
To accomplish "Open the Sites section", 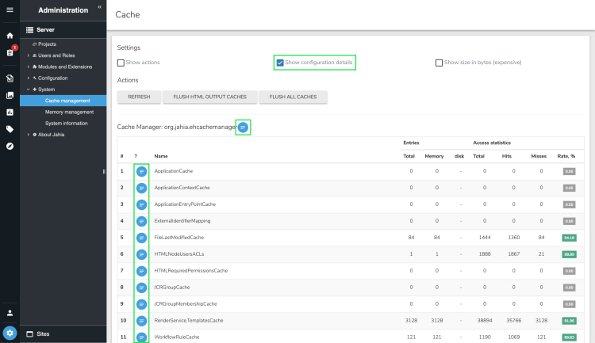I will click(x=63, y=334).
